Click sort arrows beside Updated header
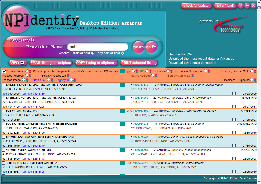The image size is (261, 184). (x=255, y=80)
